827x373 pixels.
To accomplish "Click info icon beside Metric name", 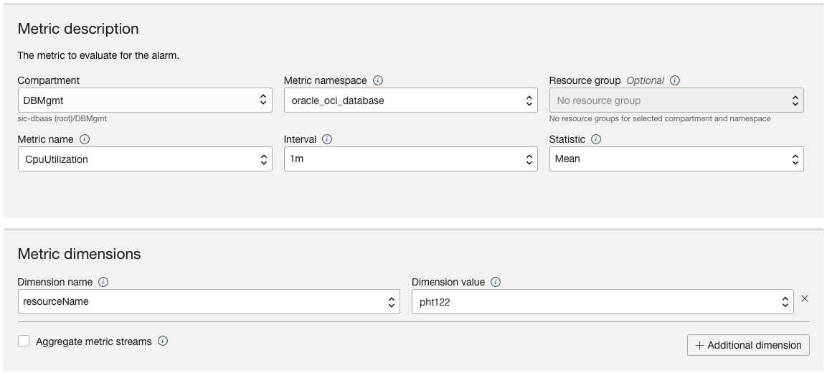I will tap(85, 139).
